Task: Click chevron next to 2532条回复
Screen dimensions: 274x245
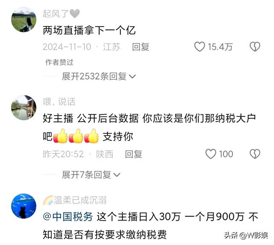Action: [132, 77]
